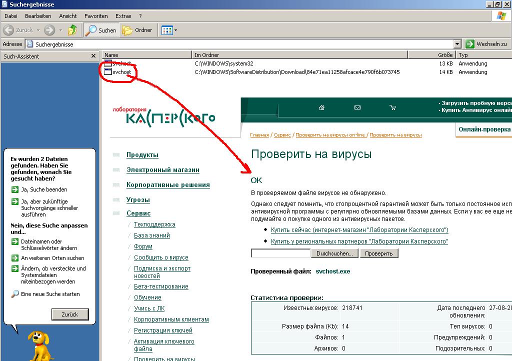Viewport: 512px width, 361px height.
Task: Click the forward navigation arrow icon
Action: point(49,30)
